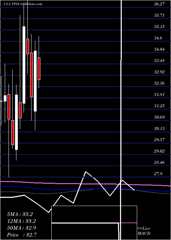Select the 30.69 price axis label

[x=159, y=117]
